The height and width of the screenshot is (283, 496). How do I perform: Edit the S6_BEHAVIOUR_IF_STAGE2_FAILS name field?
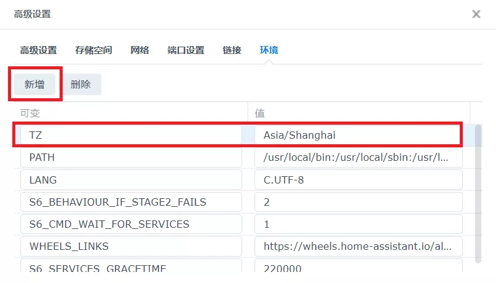132,202
